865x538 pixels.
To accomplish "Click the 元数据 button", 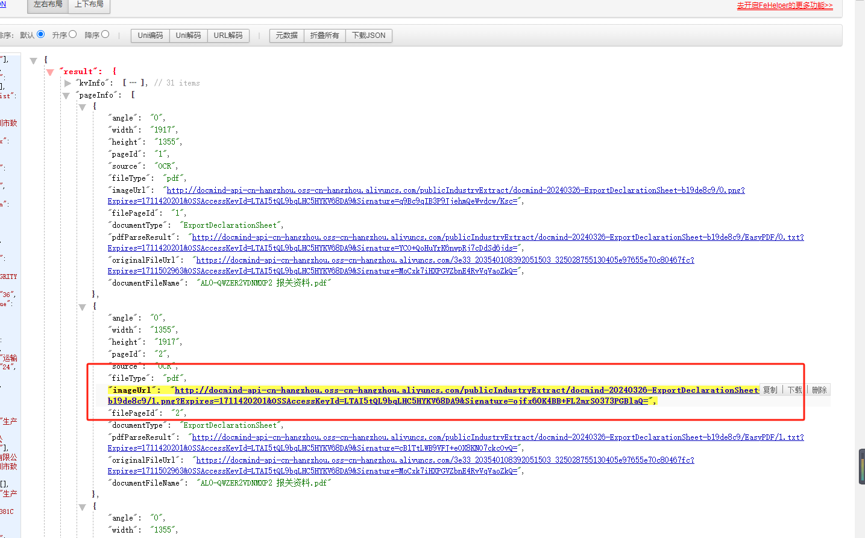I will (287, 36).
